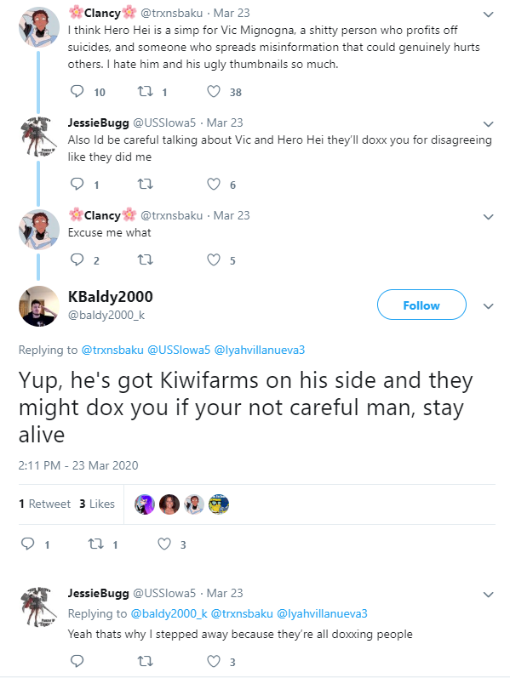Expand menu chevron beside Follow button

pyautogui.click(x=489, y=306)
